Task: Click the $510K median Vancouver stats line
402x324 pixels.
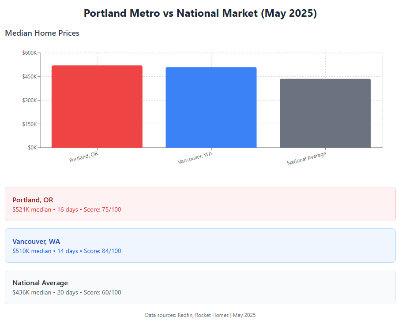Action: click(x=67, y=251)
